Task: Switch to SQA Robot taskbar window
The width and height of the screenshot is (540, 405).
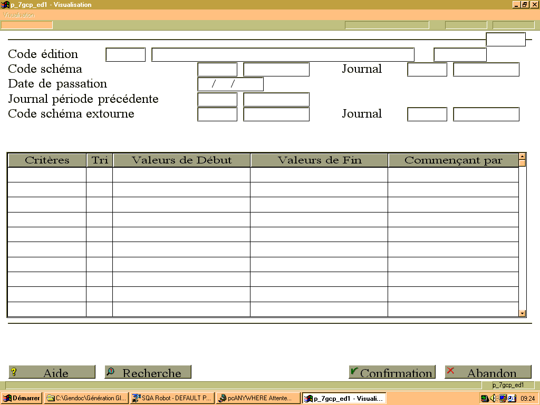Action: 172,398
